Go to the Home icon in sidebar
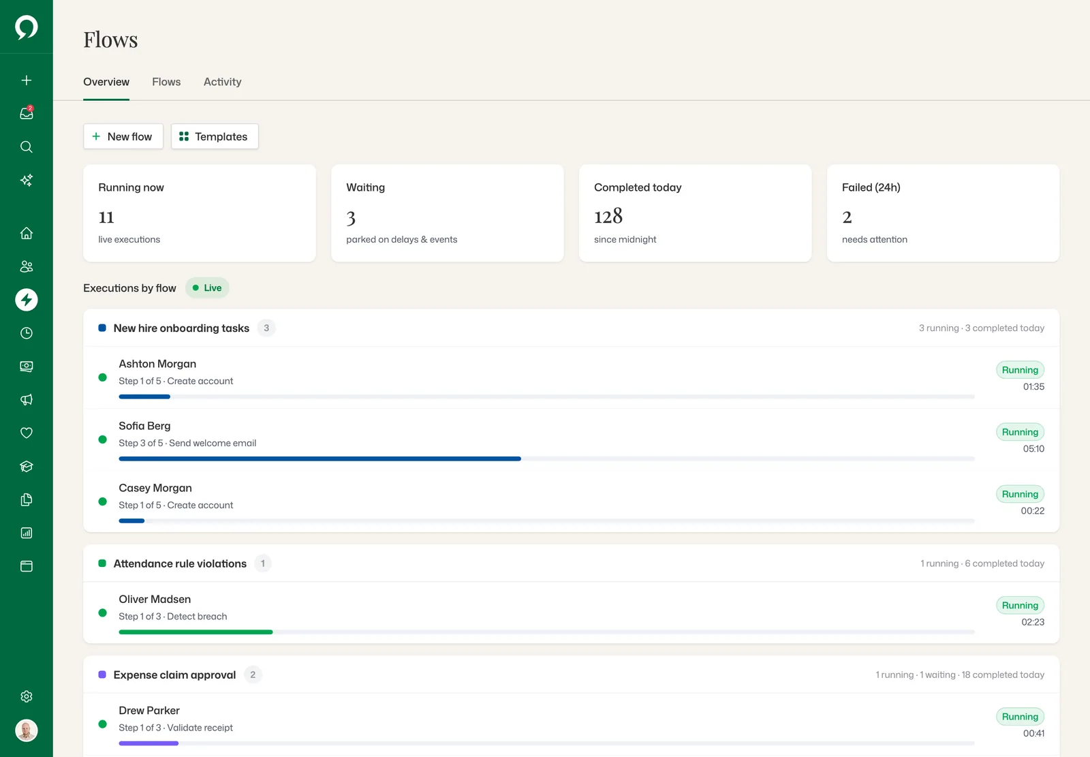 click(27, 233)
